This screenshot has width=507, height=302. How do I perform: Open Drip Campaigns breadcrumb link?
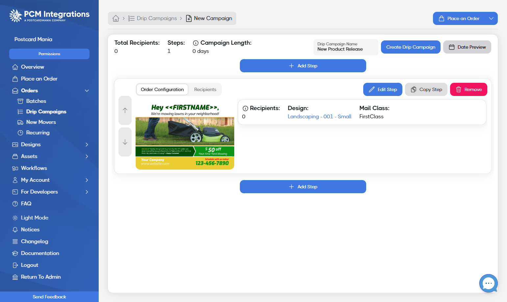[x=153, y=18]
